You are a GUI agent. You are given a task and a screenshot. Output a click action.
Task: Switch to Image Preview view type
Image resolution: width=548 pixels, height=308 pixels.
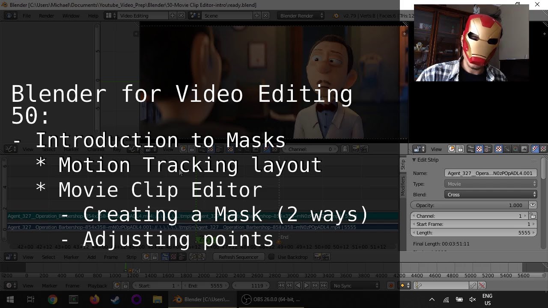tap(479, 149)
